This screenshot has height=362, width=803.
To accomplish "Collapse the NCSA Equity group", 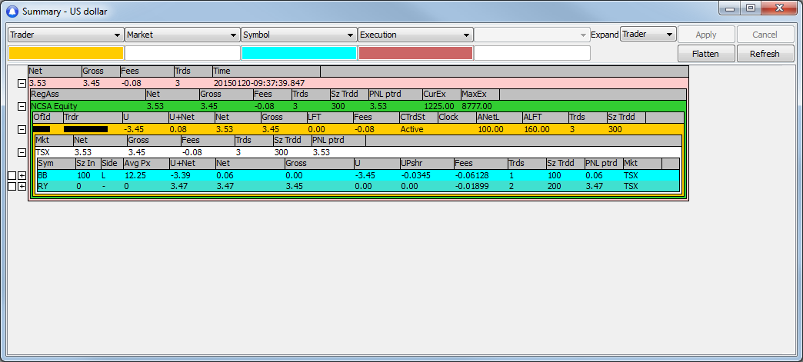I will point(22,106).
